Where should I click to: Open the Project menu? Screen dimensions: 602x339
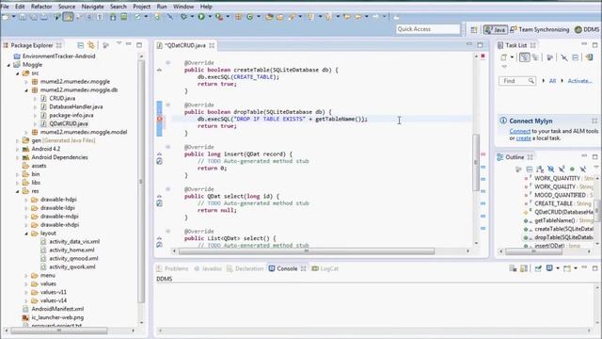tap(142, 7)
